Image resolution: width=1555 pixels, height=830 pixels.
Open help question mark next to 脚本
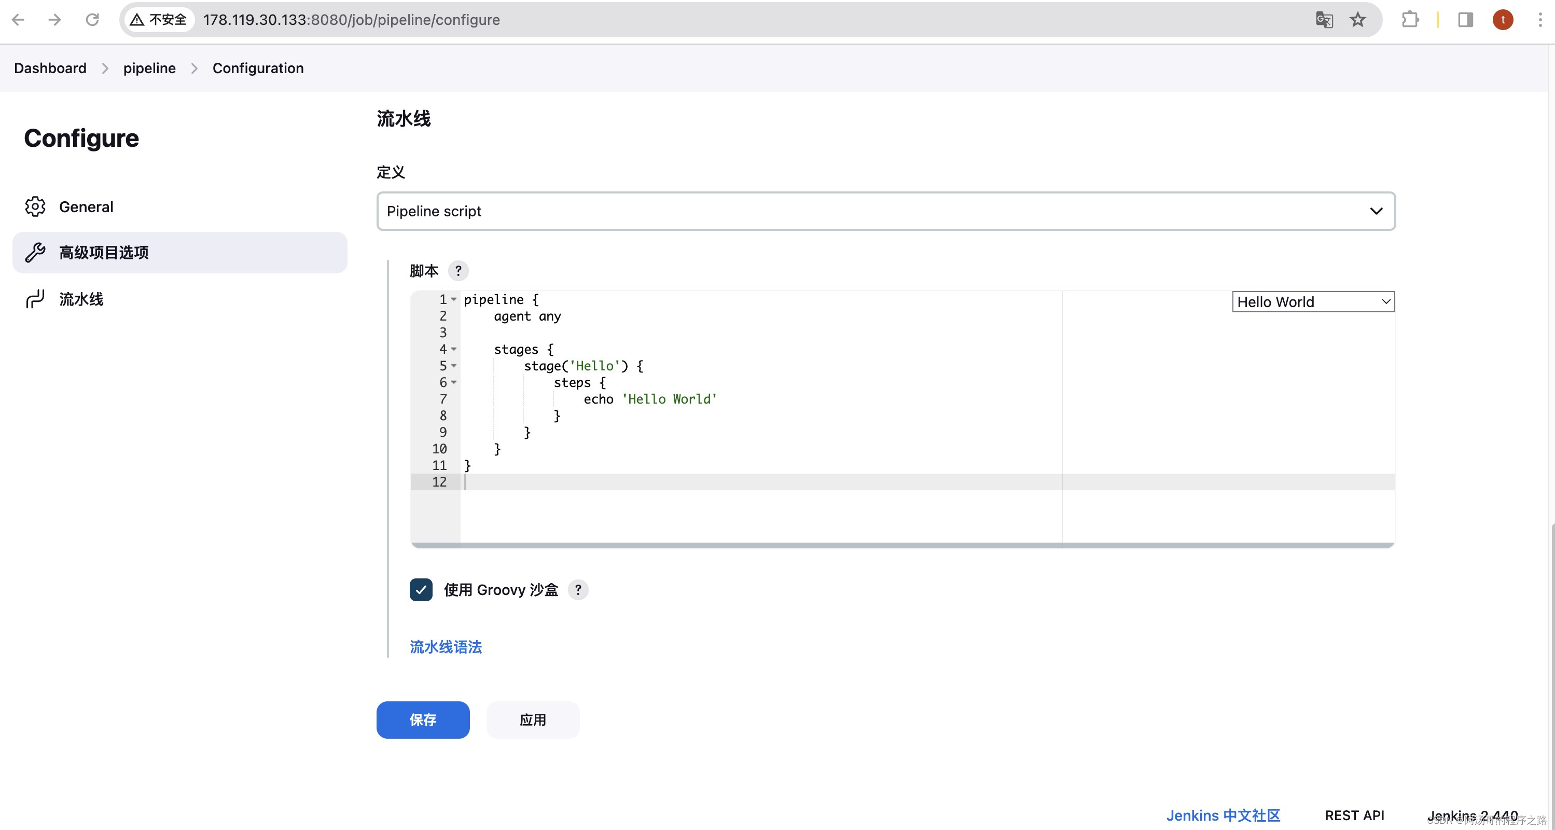tap(458, 270)
